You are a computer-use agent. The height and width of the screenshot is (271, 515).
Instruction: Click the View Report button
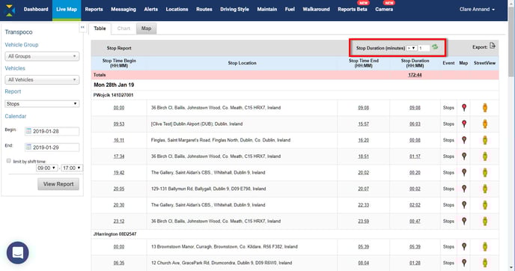[58, 184]
